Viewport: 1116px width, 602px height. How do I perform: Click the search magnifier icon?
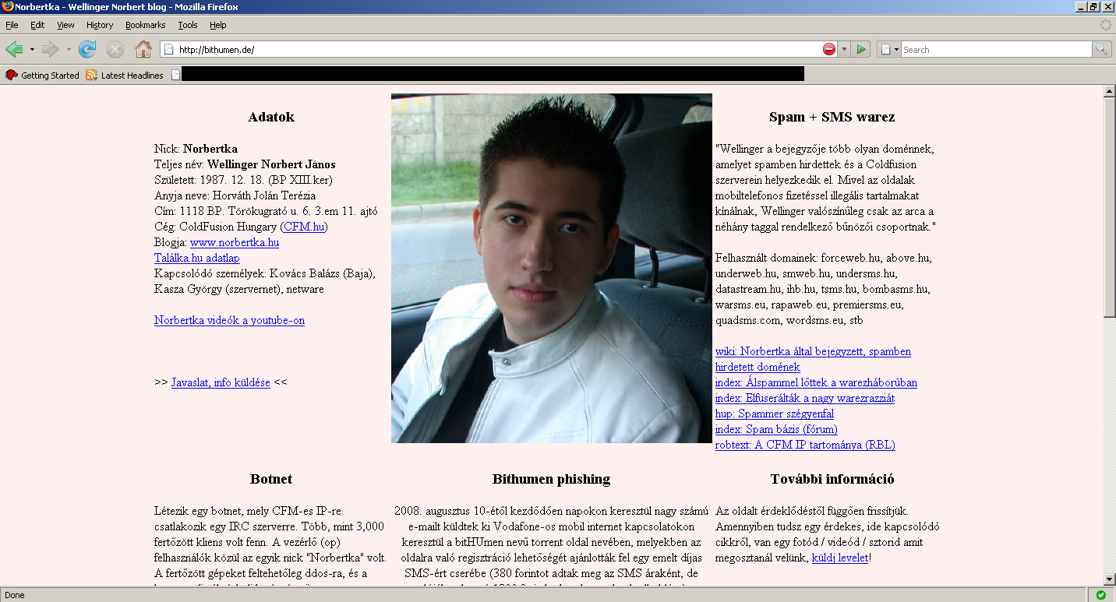(1101, 49)
